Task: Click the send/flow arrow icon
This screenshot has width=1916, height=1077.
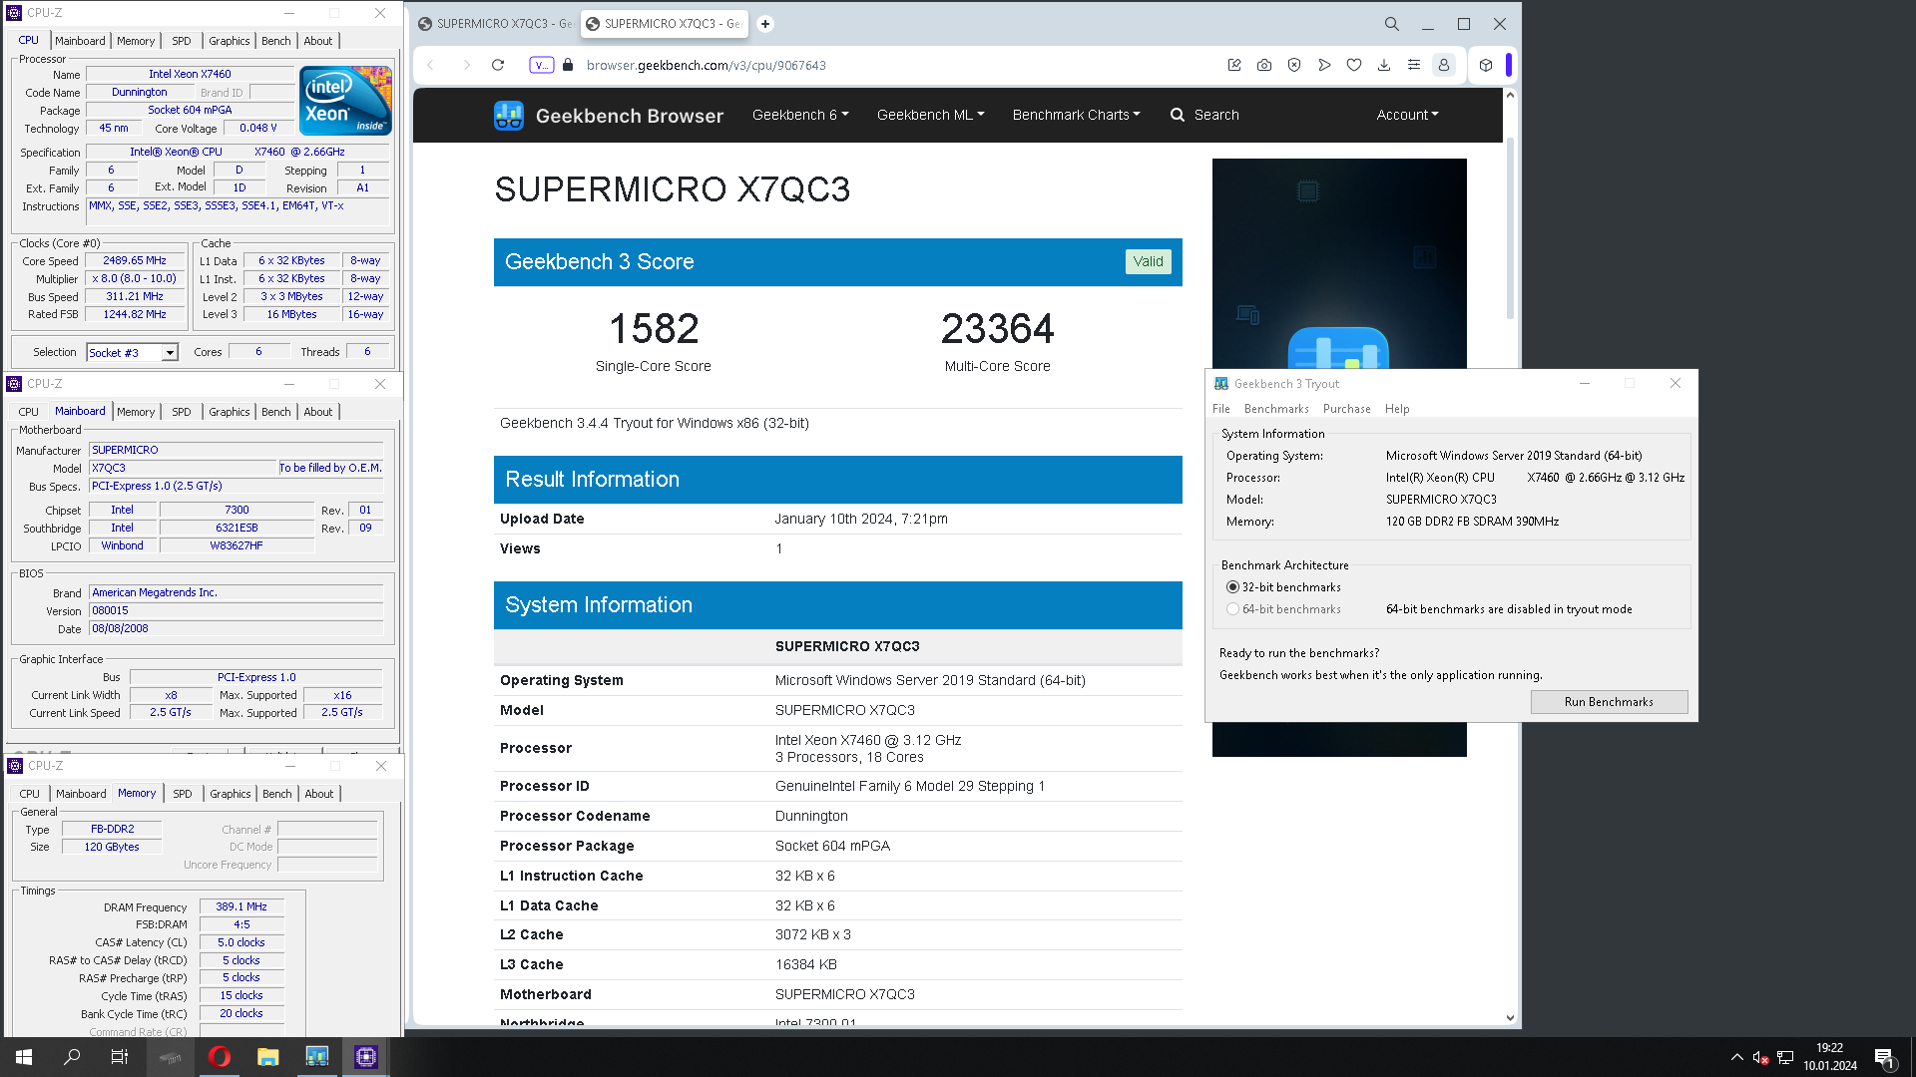Action: pos(1324,65)
